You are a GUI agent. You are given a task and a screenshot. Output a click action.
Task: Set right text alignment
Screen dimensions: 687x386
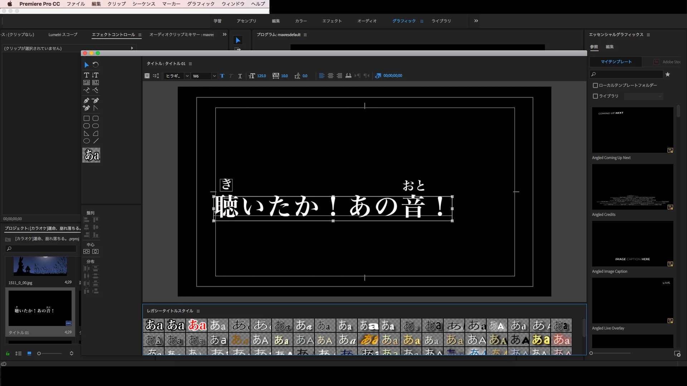pos(339,76)
